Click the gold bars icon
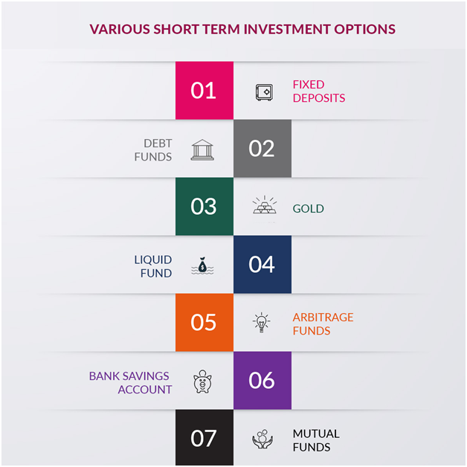Viewport: 467px width, 467px height. click(265, 205)
